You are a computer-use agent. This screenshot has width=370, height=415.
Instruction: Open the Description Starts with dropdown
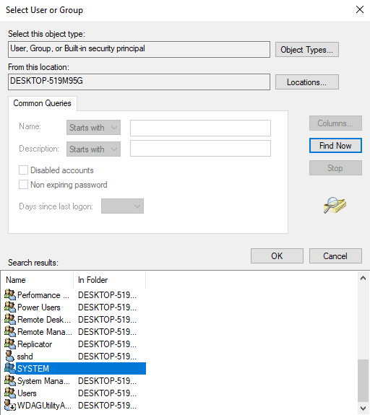pyautogui.click(x=93, y=149)
